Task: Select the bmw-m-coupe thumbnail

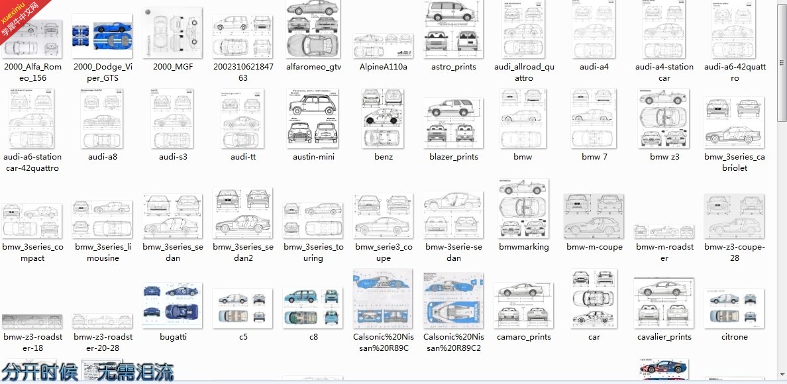Action: coord(594,216)
